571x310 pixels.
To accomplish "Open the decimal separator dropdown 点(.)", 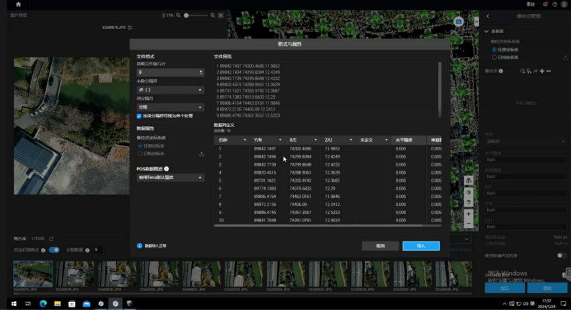I will [170, 90].
